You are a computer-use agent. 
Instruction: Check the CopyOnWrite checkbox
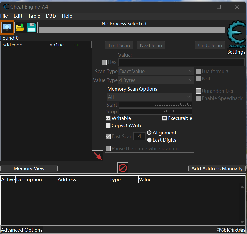pyautogui.click(x=108, y=125)
